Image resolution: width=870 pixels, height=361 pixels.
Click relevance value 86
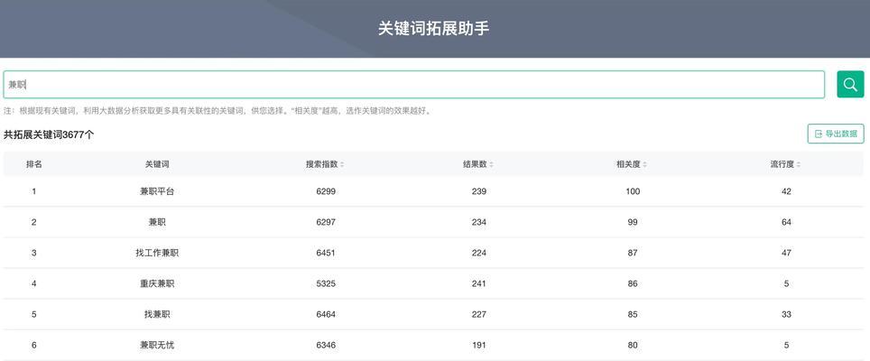pyautogui.click(x=633, y=283)
